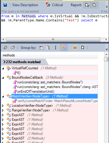This screenshot has width=109, height=143.
Task: Click the BoundNodesCallback class icon
Action: coord(9,77)
